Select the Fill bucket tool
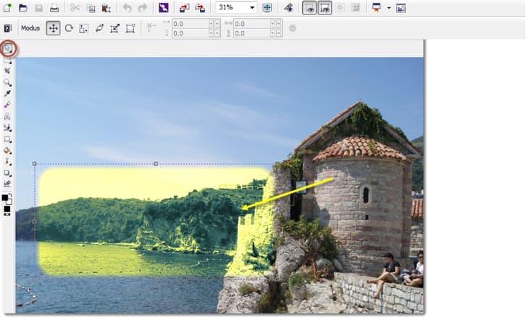 click(x=7, y=151)
